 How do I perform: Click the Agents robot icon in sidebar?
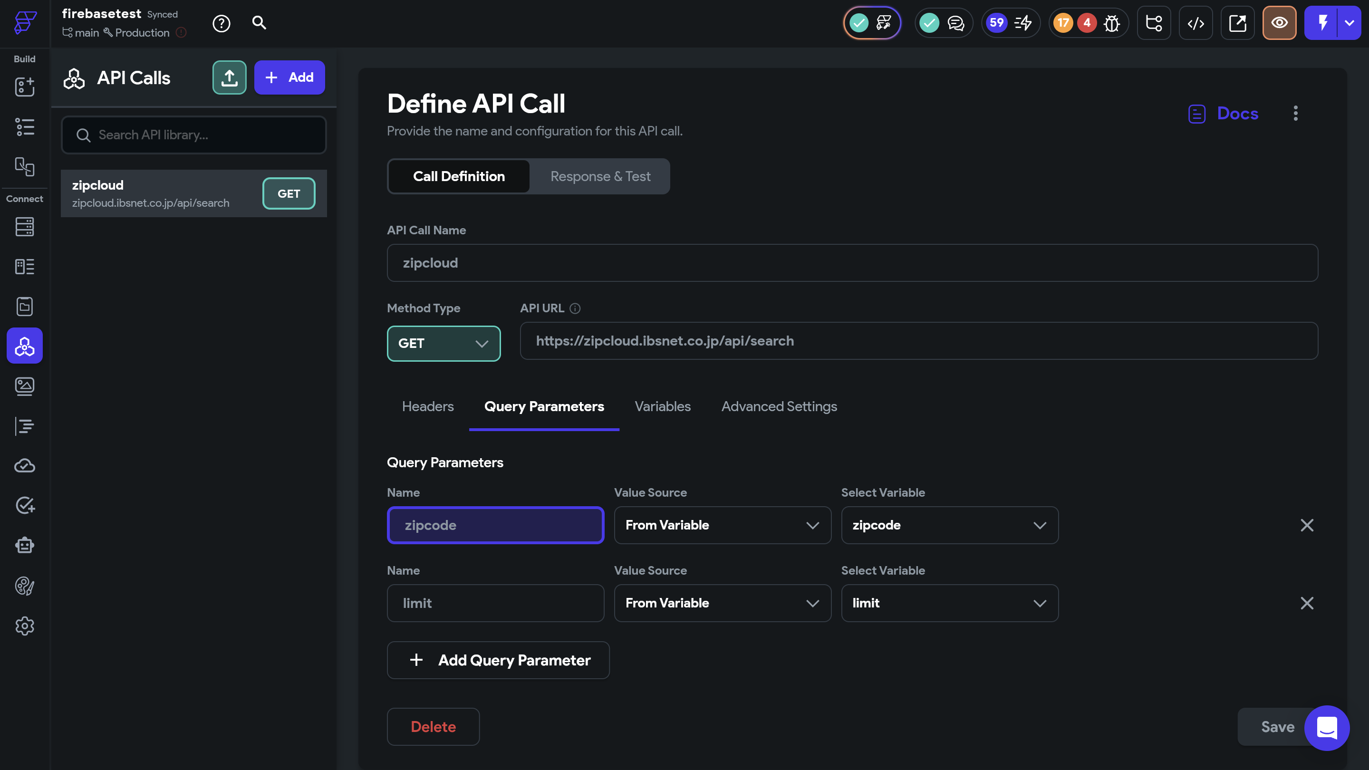[x=24, y=545]
